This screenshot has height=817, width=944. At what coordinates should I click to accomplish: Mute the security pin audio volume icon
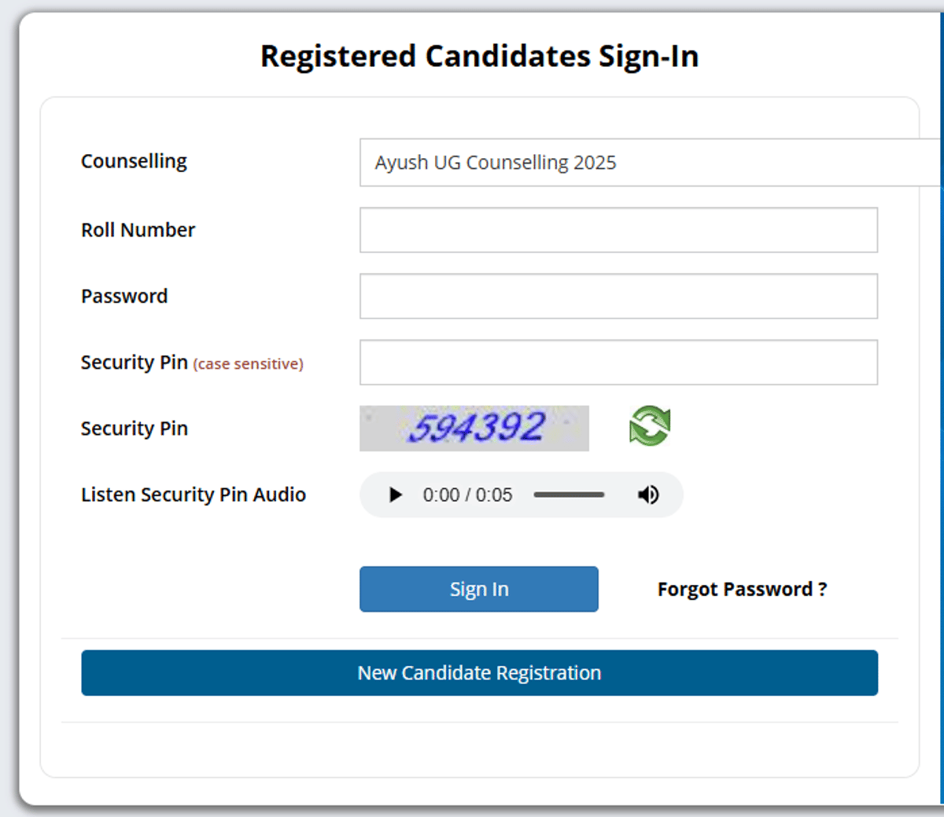pyautogui.click(x=647, y=495)
